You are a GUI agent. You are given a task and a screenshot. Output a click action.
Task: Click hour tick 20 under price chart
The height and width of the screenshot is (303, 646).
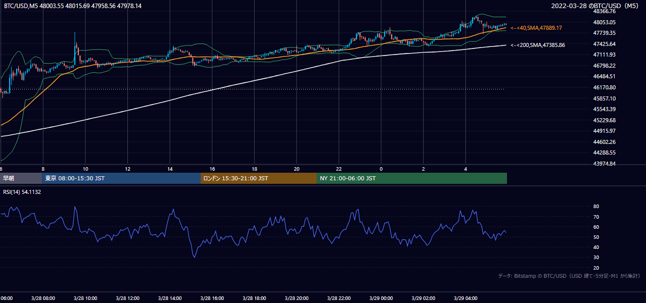(297, 169)
